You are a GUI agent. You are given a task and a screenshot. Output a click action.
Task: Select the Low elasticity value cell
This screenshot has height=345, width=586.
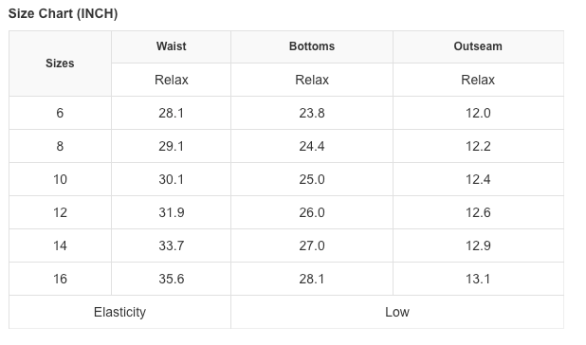click(x=397, y=312)
